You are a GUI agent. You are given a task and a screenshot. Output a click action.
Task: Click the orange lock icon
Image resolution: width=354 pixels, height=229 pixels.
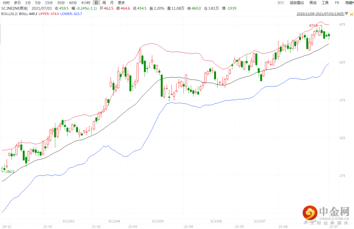tap(351, 14)
